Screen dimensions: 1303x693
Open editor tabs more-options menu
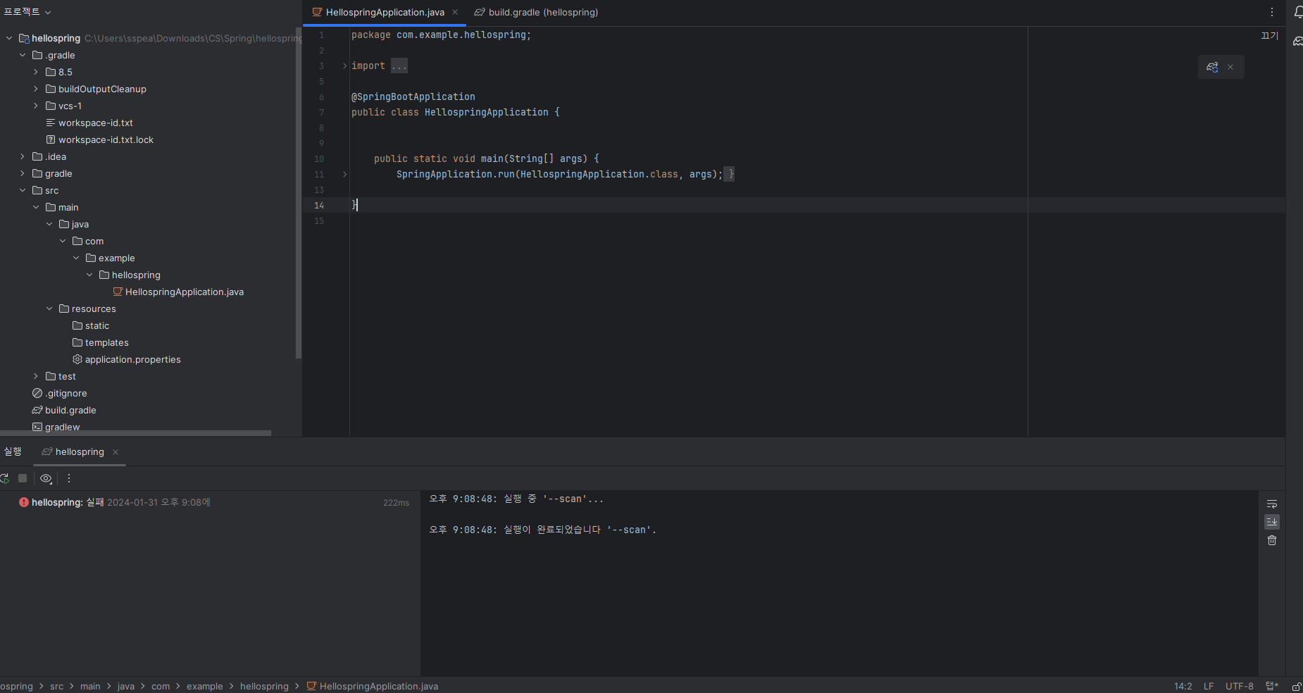click(x=1272, y=12)
